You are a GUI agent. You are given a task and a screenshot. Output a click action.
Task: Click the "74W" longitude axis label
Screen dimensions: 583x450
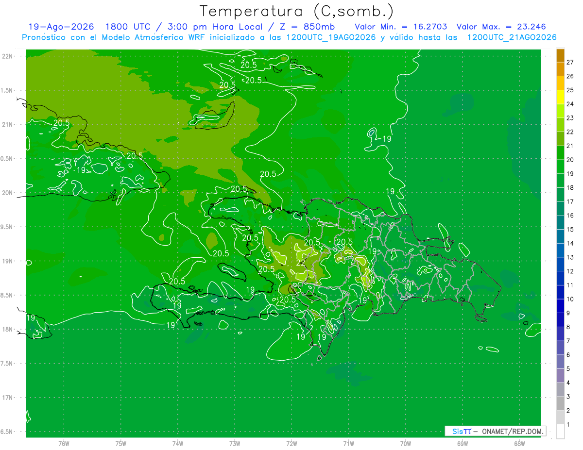click(178, 443)
